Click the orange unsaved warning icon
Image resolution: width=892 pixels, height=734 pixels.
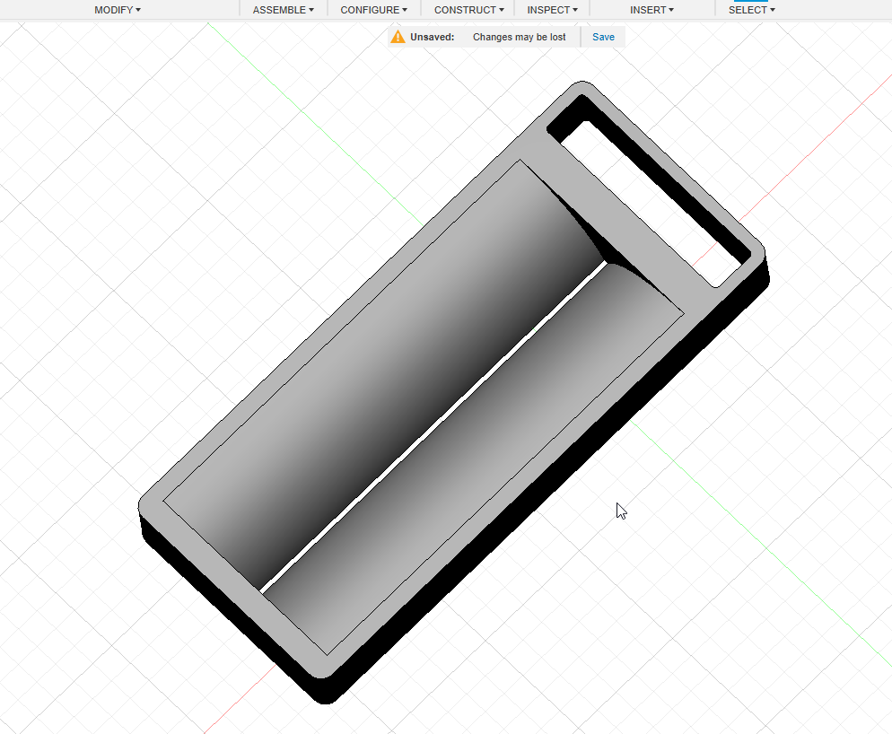pos(398,37)
